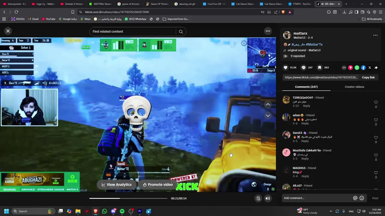385x216 pixels.
Task: Open comments via the speech bubble icon
Action: tap(303, 68)
